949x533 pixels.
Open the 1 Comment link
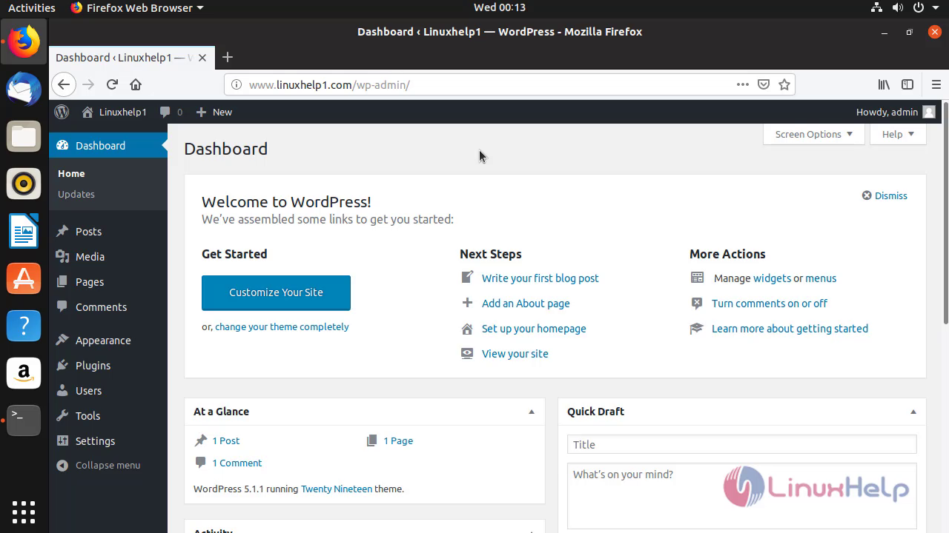(x=237, y=463)
